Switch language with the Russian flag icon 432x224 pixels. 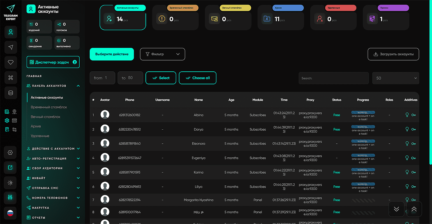pyautogui.click(x=10, y=213)
